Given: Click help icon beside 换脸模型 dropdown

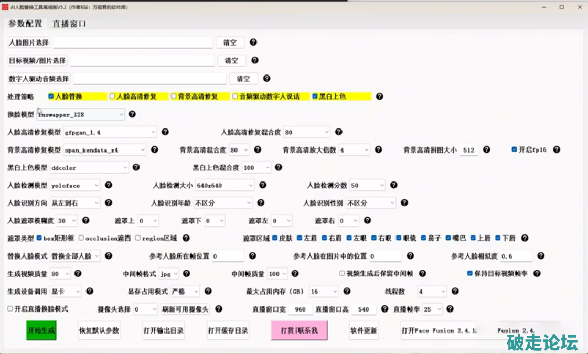Looking at the screenshot, I should click(132, 114).
